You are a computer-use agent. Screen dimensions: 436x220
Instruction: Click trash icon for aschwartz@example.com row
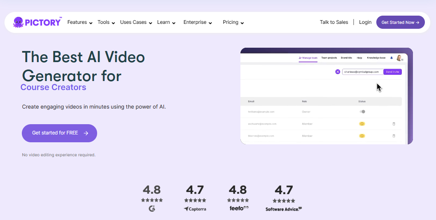pos(394,124)
